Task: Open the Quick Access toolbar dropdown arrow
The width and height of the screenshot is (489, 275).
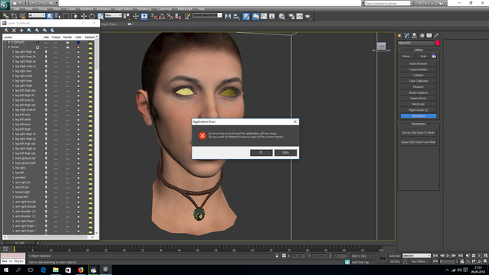Action: coord(57,3)
